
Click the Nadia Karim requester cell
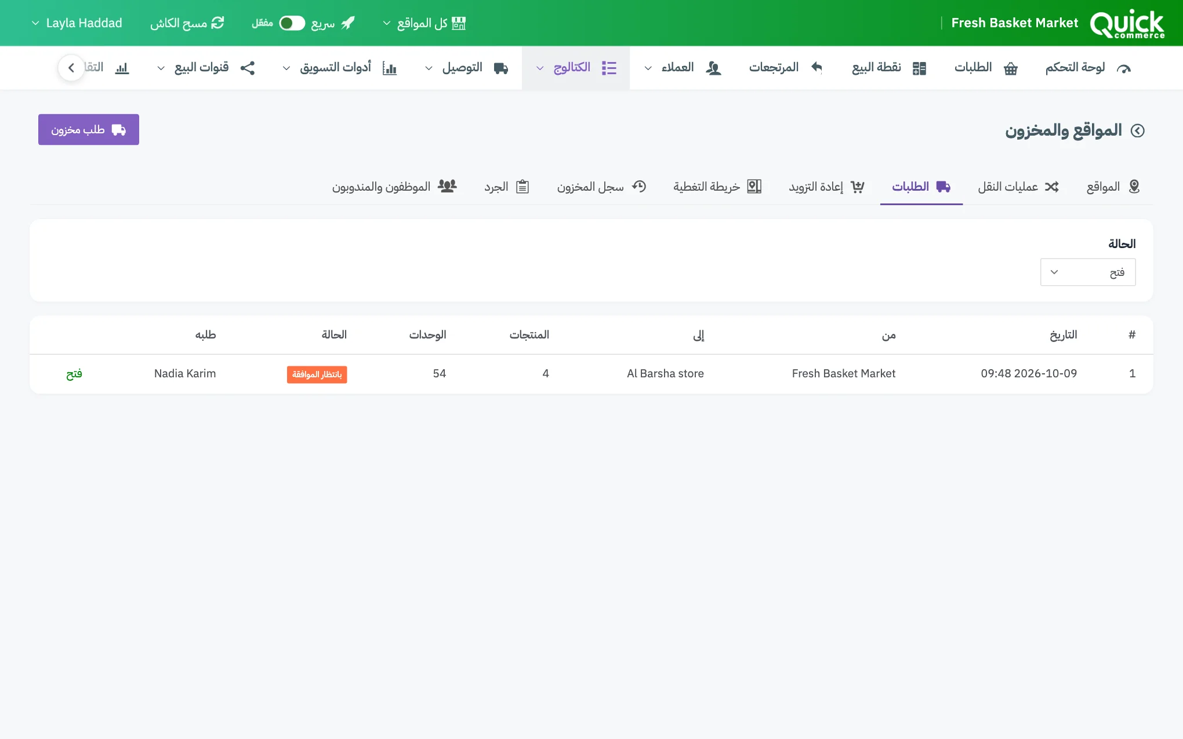click(x=185, y=374)
